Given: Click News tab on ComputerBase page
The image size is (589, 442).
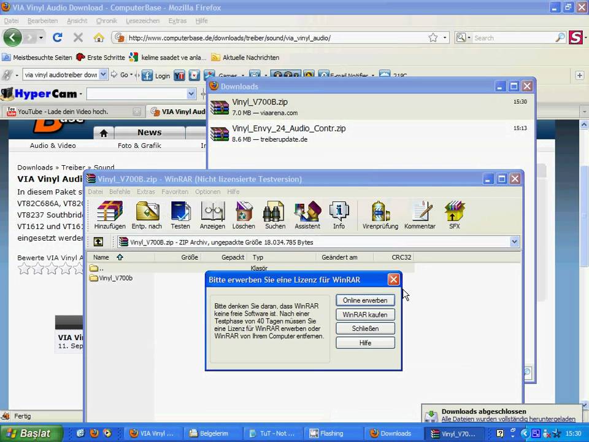Looking at the screenshot, I should pyautogui.click(x=150, y=133).
